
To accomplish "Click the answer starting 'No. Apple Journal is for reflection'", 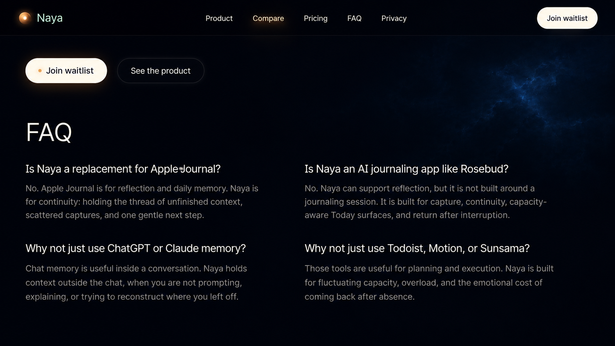I will [x=142, y=201].
